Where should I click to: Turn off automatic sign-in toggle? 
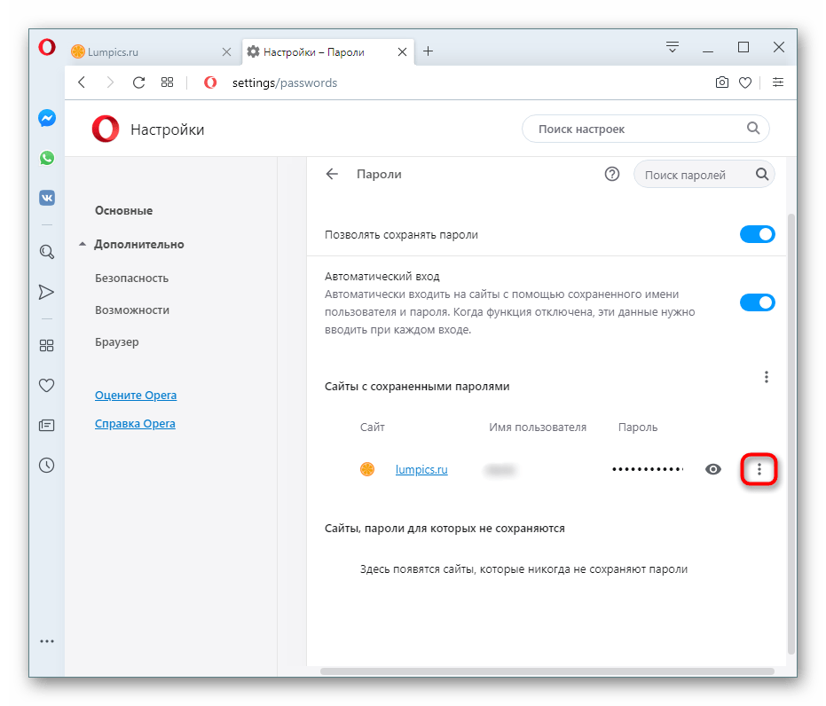tap(757, 302)
